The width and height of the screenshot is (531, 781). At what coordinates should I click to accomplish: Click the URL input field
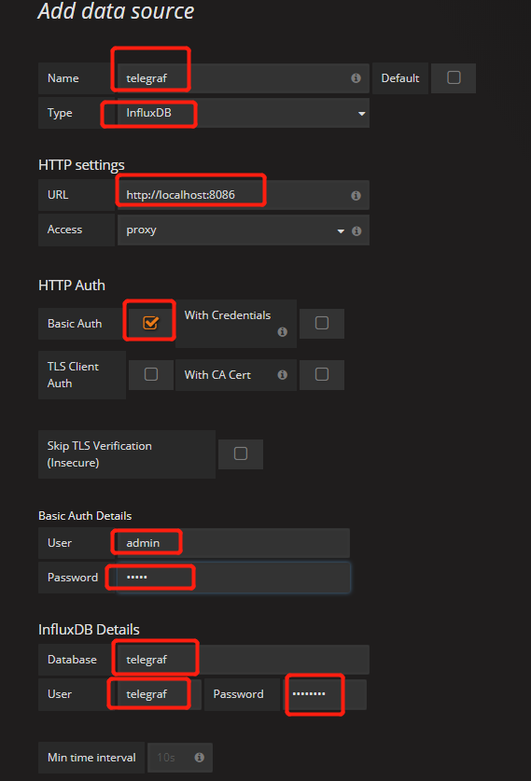point(244,195)
